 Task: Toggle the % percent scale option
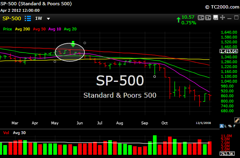tap(230, 126)
